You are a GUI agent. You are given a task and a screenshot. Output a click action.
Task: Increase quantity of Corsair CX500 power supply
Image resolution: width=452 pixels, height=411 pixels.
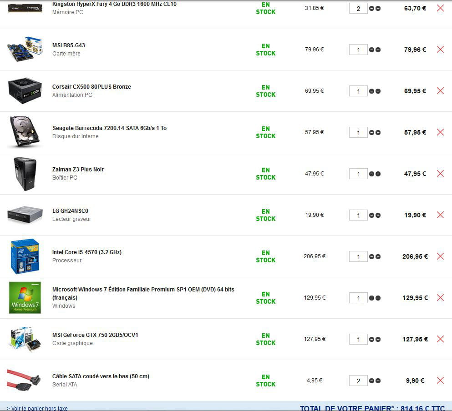coord(378,91)
